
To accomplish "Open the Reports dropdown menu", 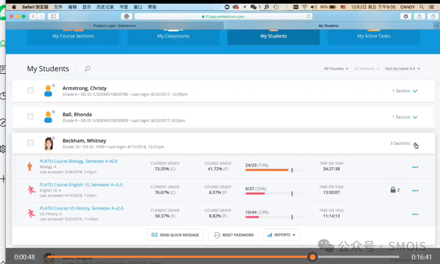I will pos(282,235).
